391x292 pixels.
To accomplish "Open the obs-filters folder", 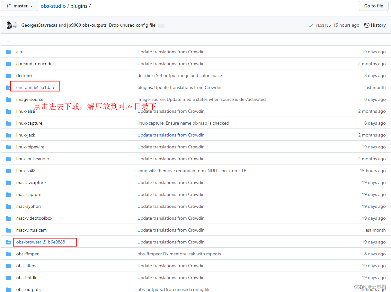I will pos(26,266).
